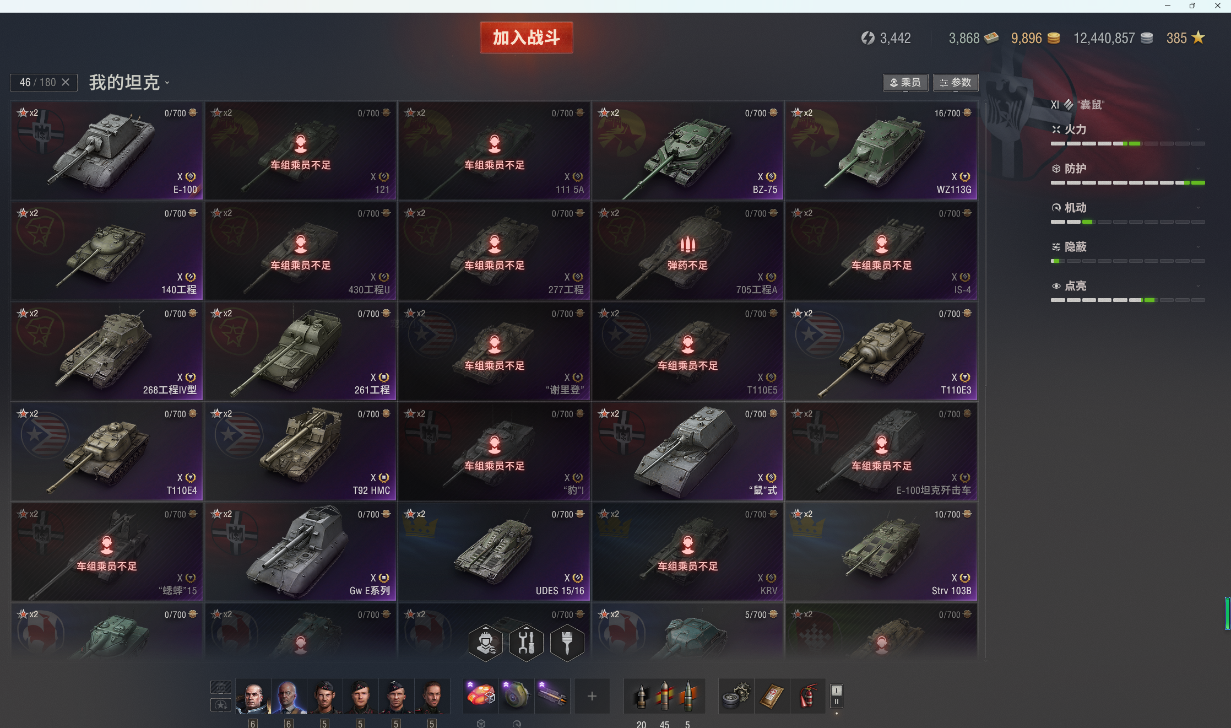
Task: Clear the 46/180 tank filter
Action: click(66, 82)
